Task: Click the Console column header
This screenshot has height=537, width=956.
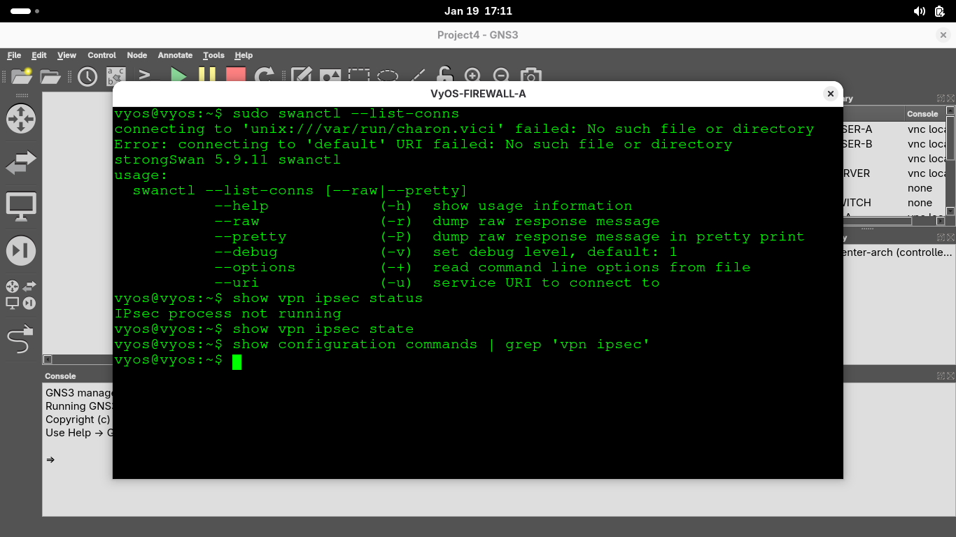Action: tap(922, 114)
